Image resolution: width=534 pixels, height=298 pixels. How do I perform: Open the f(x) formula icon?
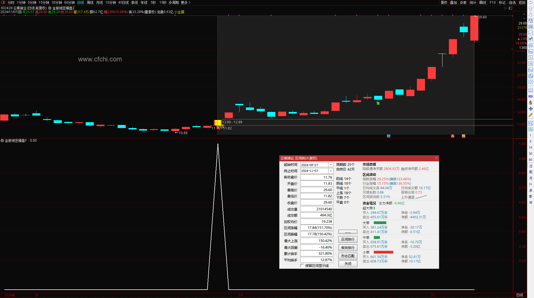point(531,76)
